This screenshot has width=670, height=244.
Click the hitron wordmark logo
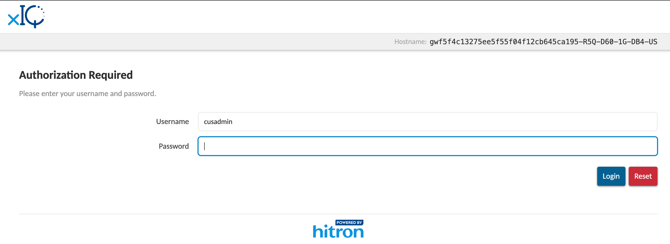[x=338, y=232]
